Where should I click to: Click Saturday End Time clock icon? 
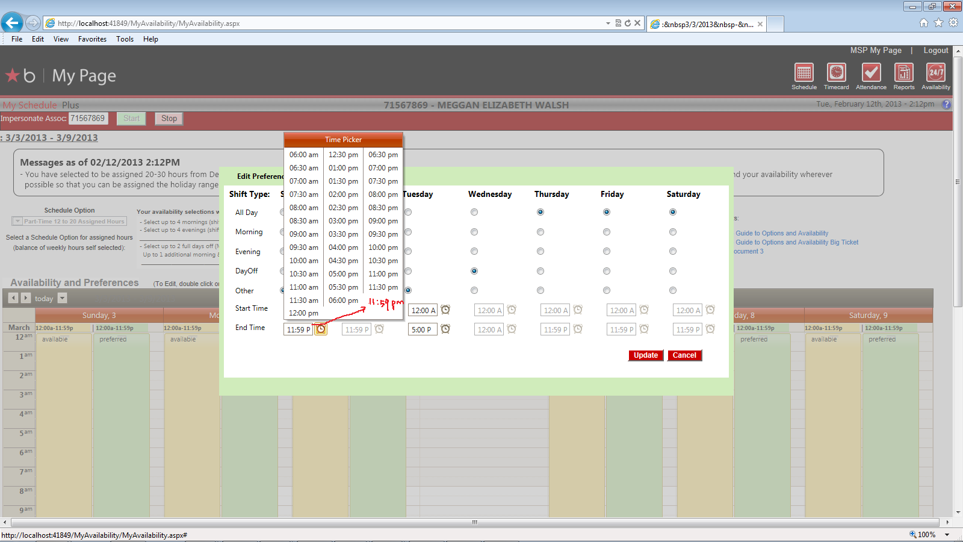(x=710, y=329)
